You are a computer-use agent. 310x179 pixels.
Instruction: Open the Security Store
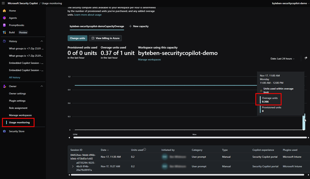(x=17, y=131)
